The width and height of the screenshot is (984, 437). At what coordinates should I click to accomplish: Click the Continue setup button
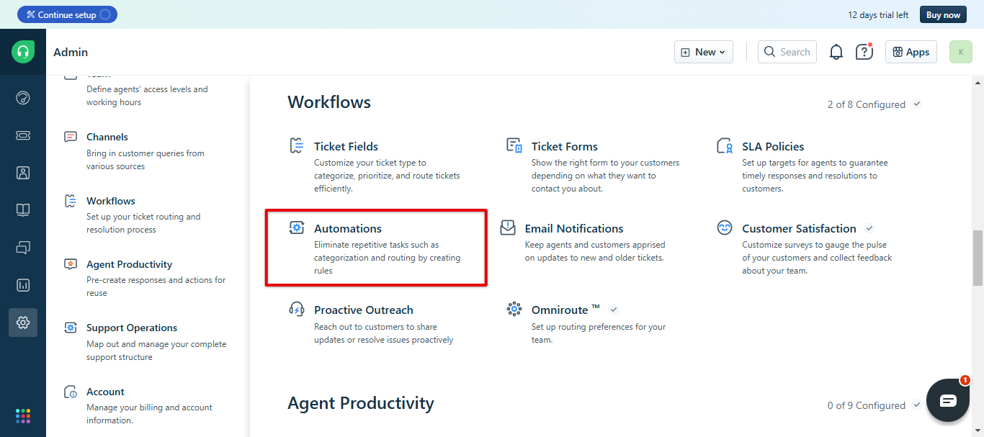67,14
